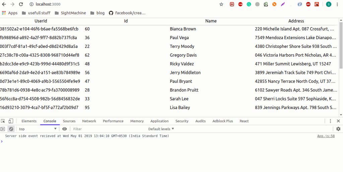Image resolution: width=343 pixels, height=172 pixels.
Task: Close the DevTools panel
Action: (338, 121)
